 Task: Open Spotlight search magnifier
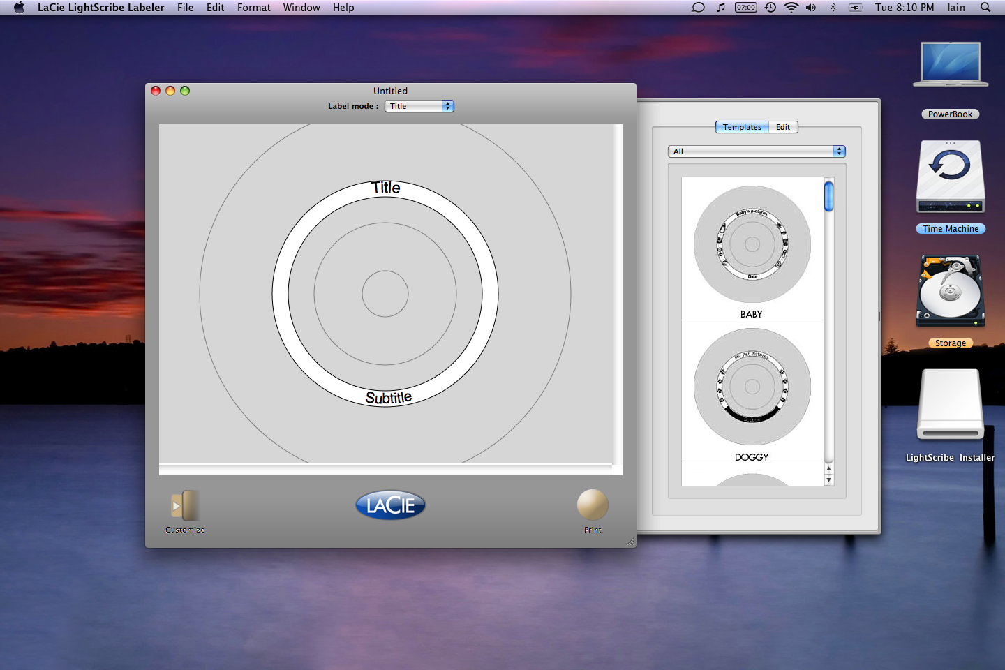[x=985, y=8]
